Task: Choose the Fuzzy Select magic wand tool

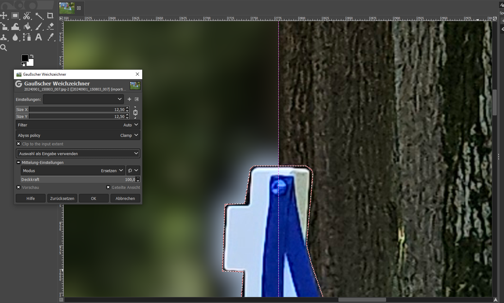Action: [39, 16]
